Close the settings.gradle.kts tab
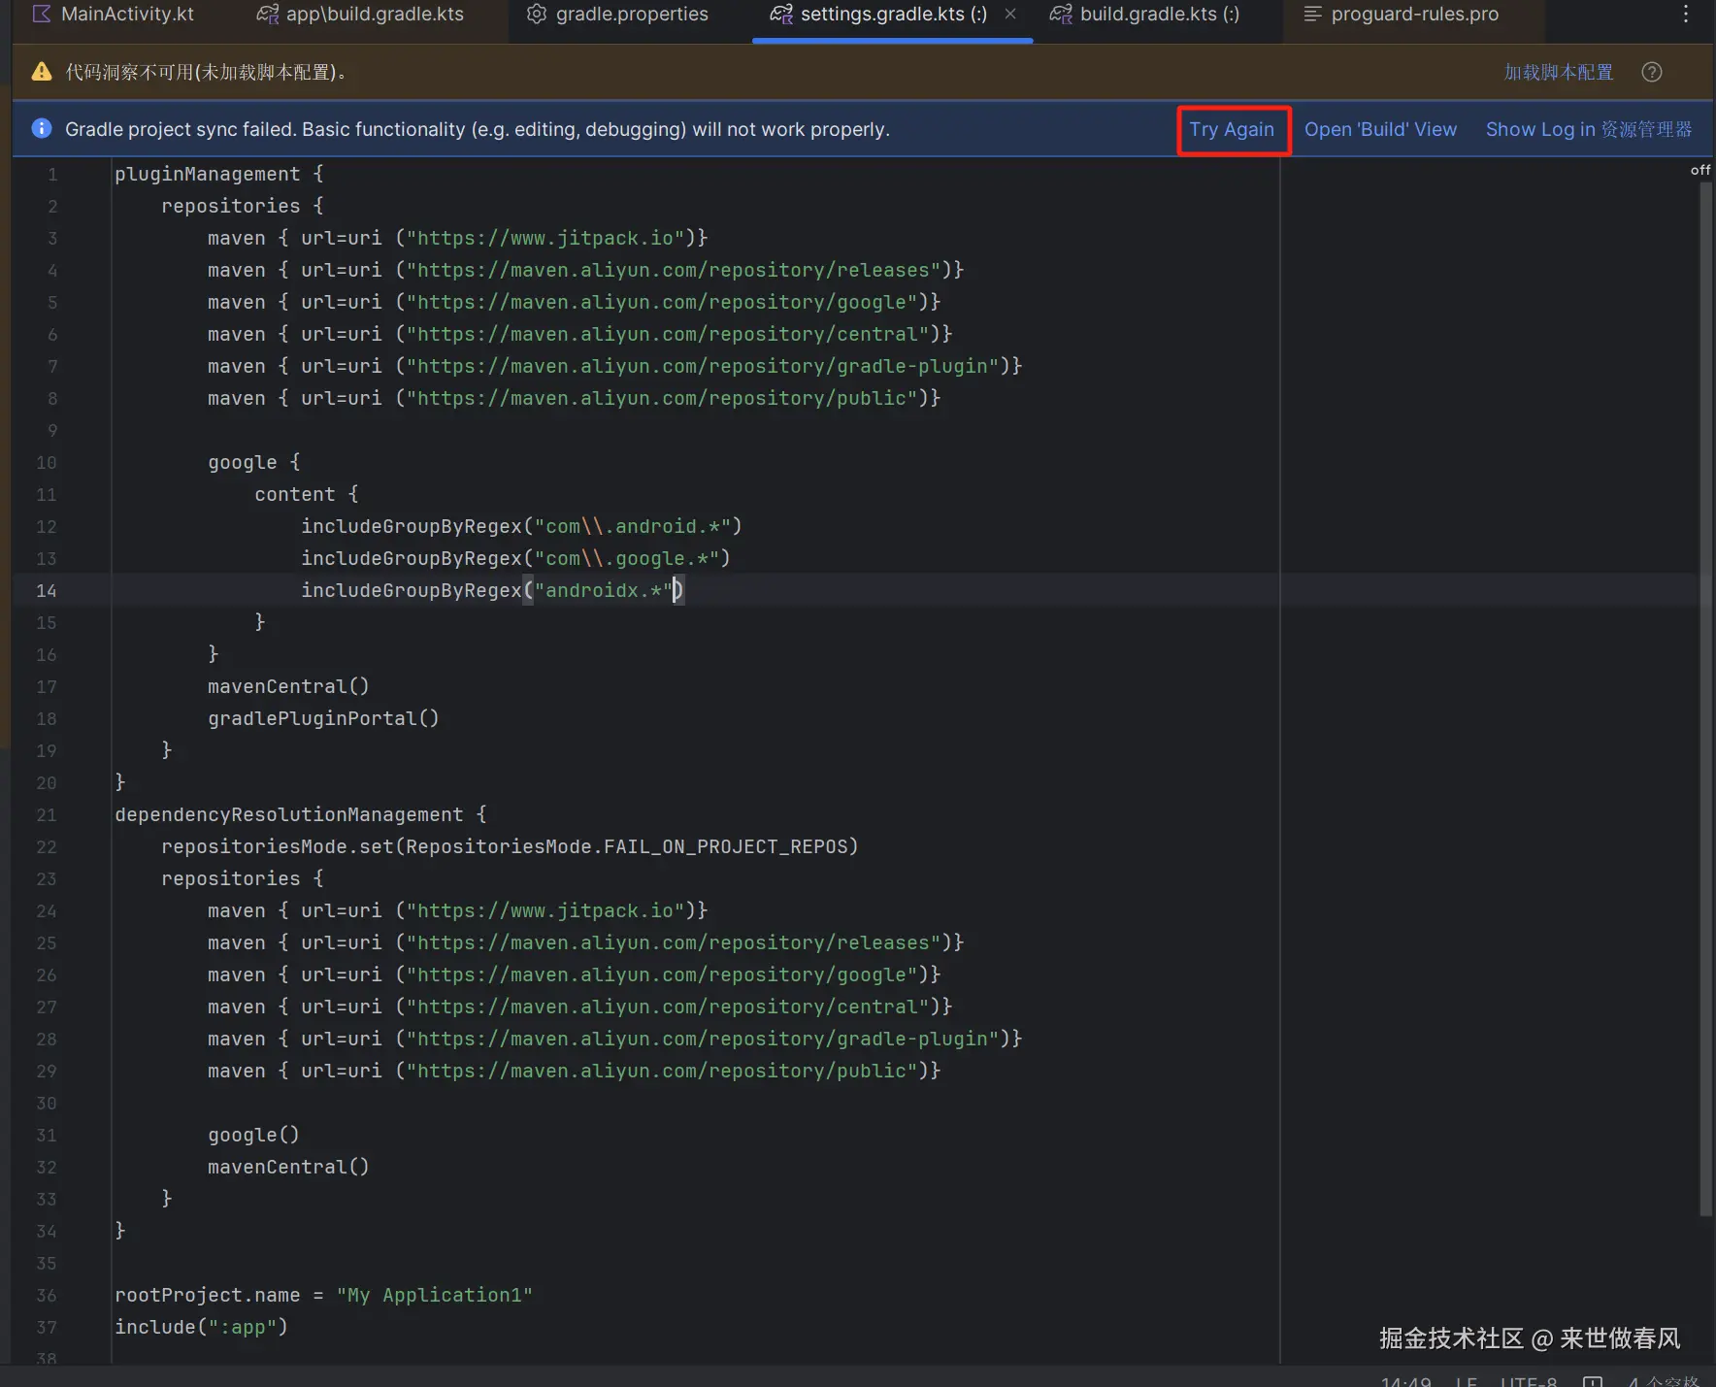Viewport: 1716px width, 1387px height. point(1010,15)
